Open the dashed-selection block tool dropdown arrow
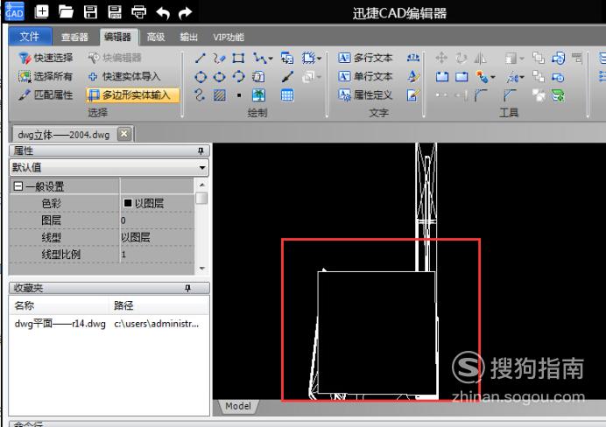Viewport: 606px width, 427px height. pos(320,59)
